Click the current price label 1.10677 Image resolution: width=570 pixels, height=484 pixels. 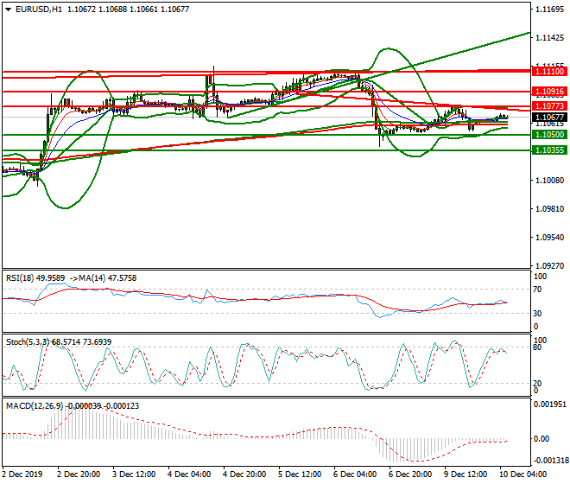point(549,118)
